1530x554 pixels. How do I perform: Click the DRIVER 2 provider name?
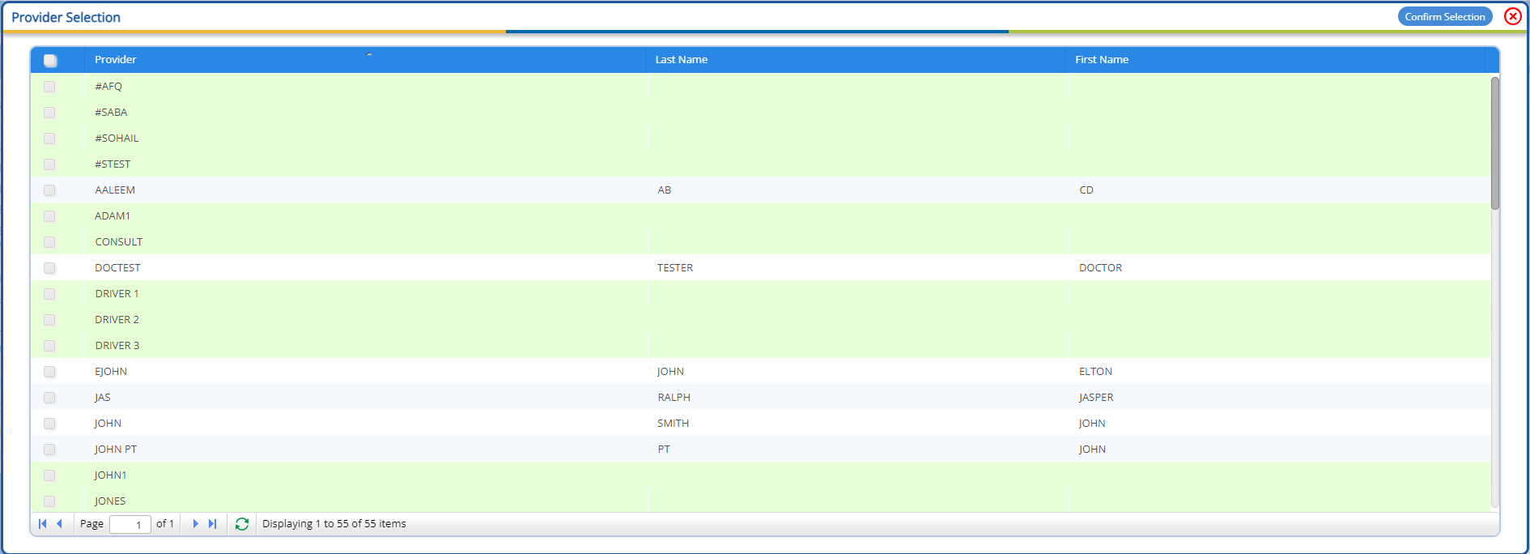coord(117,320)
